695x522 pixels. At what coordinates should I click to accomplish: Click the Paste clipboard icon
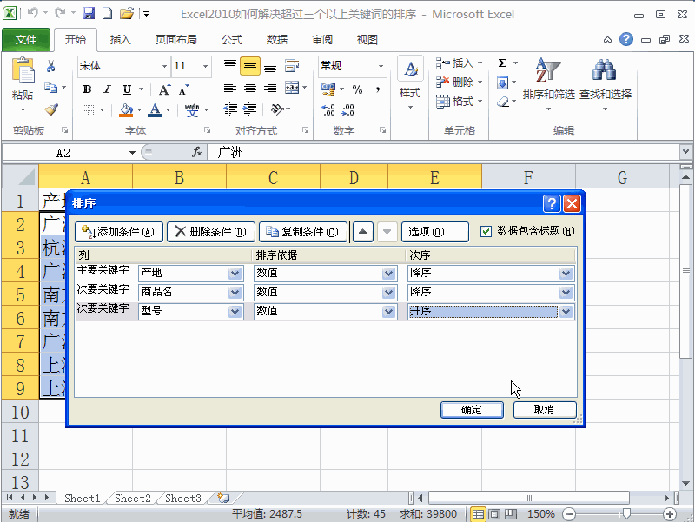[x=23, y=71]
